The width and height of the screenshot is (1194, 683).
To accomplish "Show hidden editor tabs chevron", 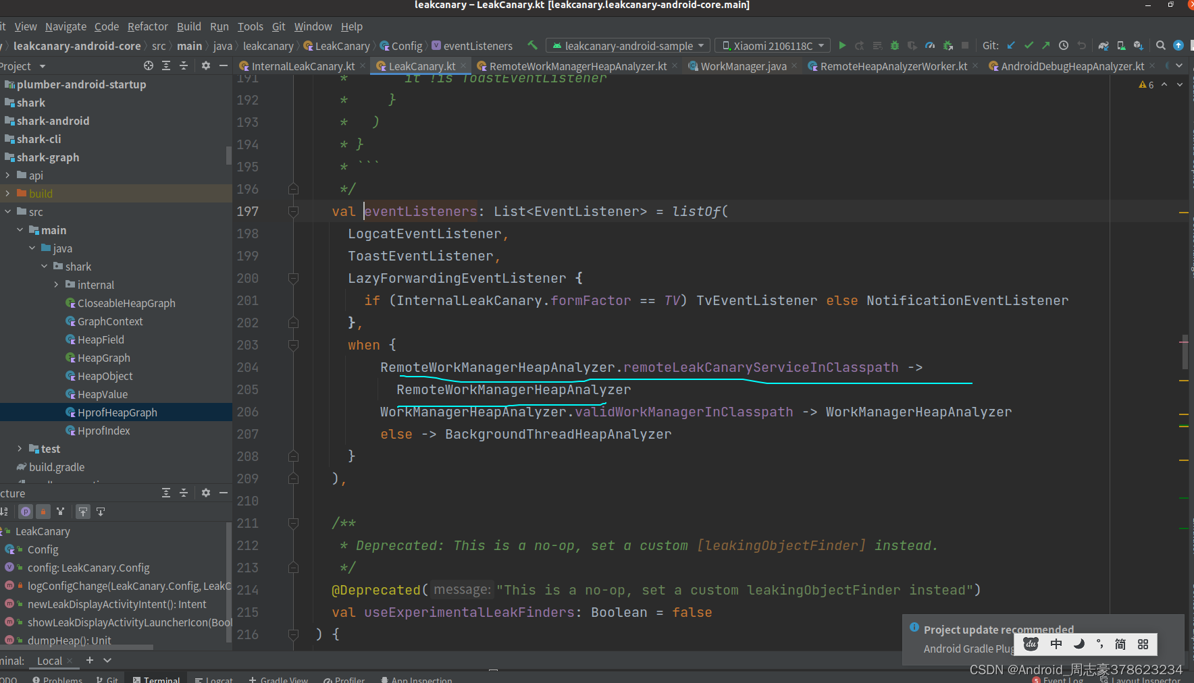I will 1179,66.
